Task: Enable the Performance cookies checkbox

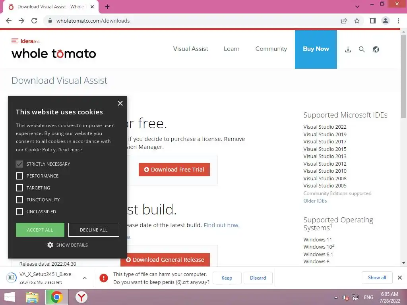Action: click(x=19, y=176)
